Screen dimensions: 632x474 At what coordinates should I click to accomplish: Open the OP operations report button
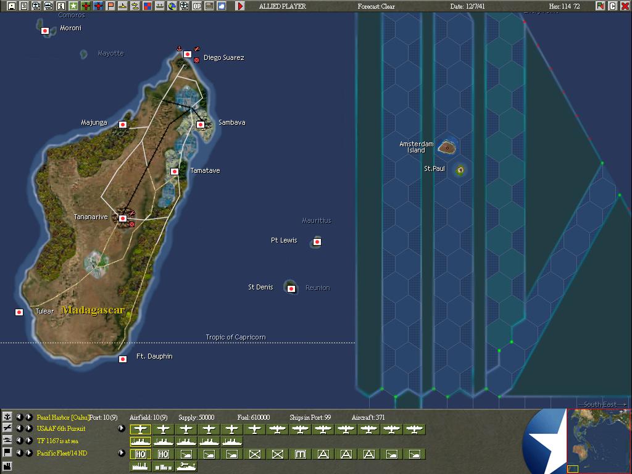pyautogui.click(x=197, y=6)
